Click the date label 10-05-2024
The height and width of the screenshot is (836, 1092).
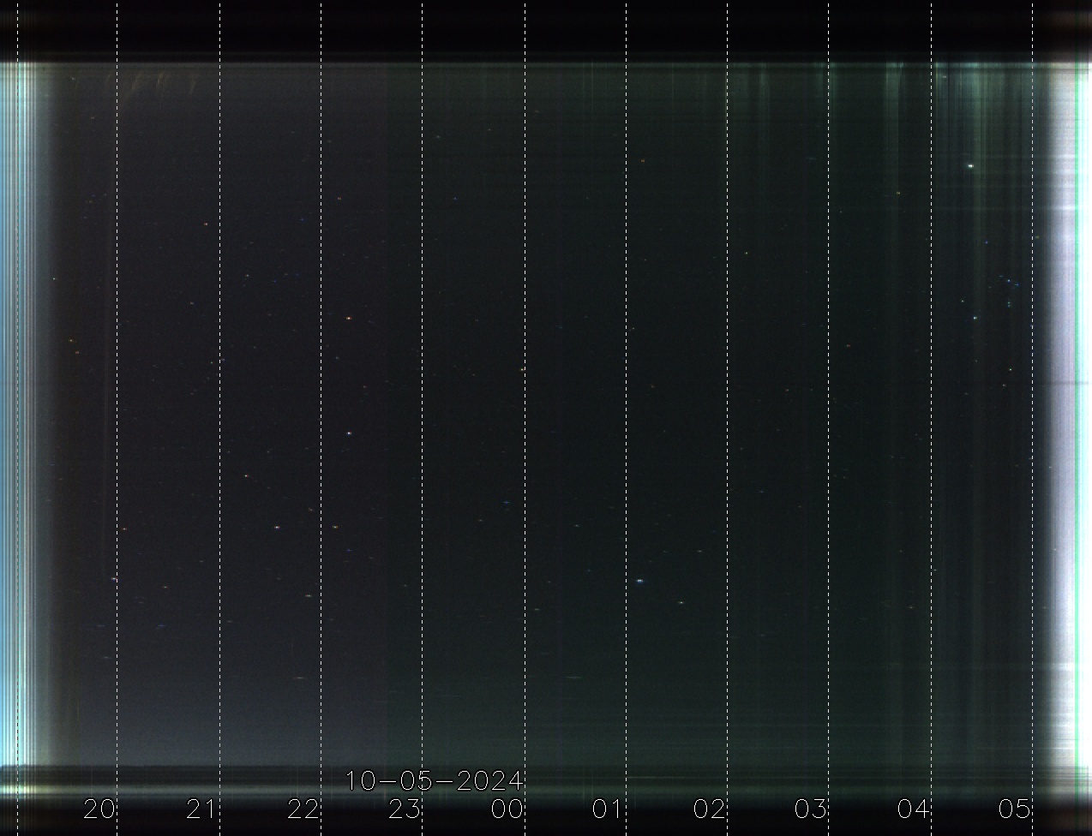tap(435, 781)
